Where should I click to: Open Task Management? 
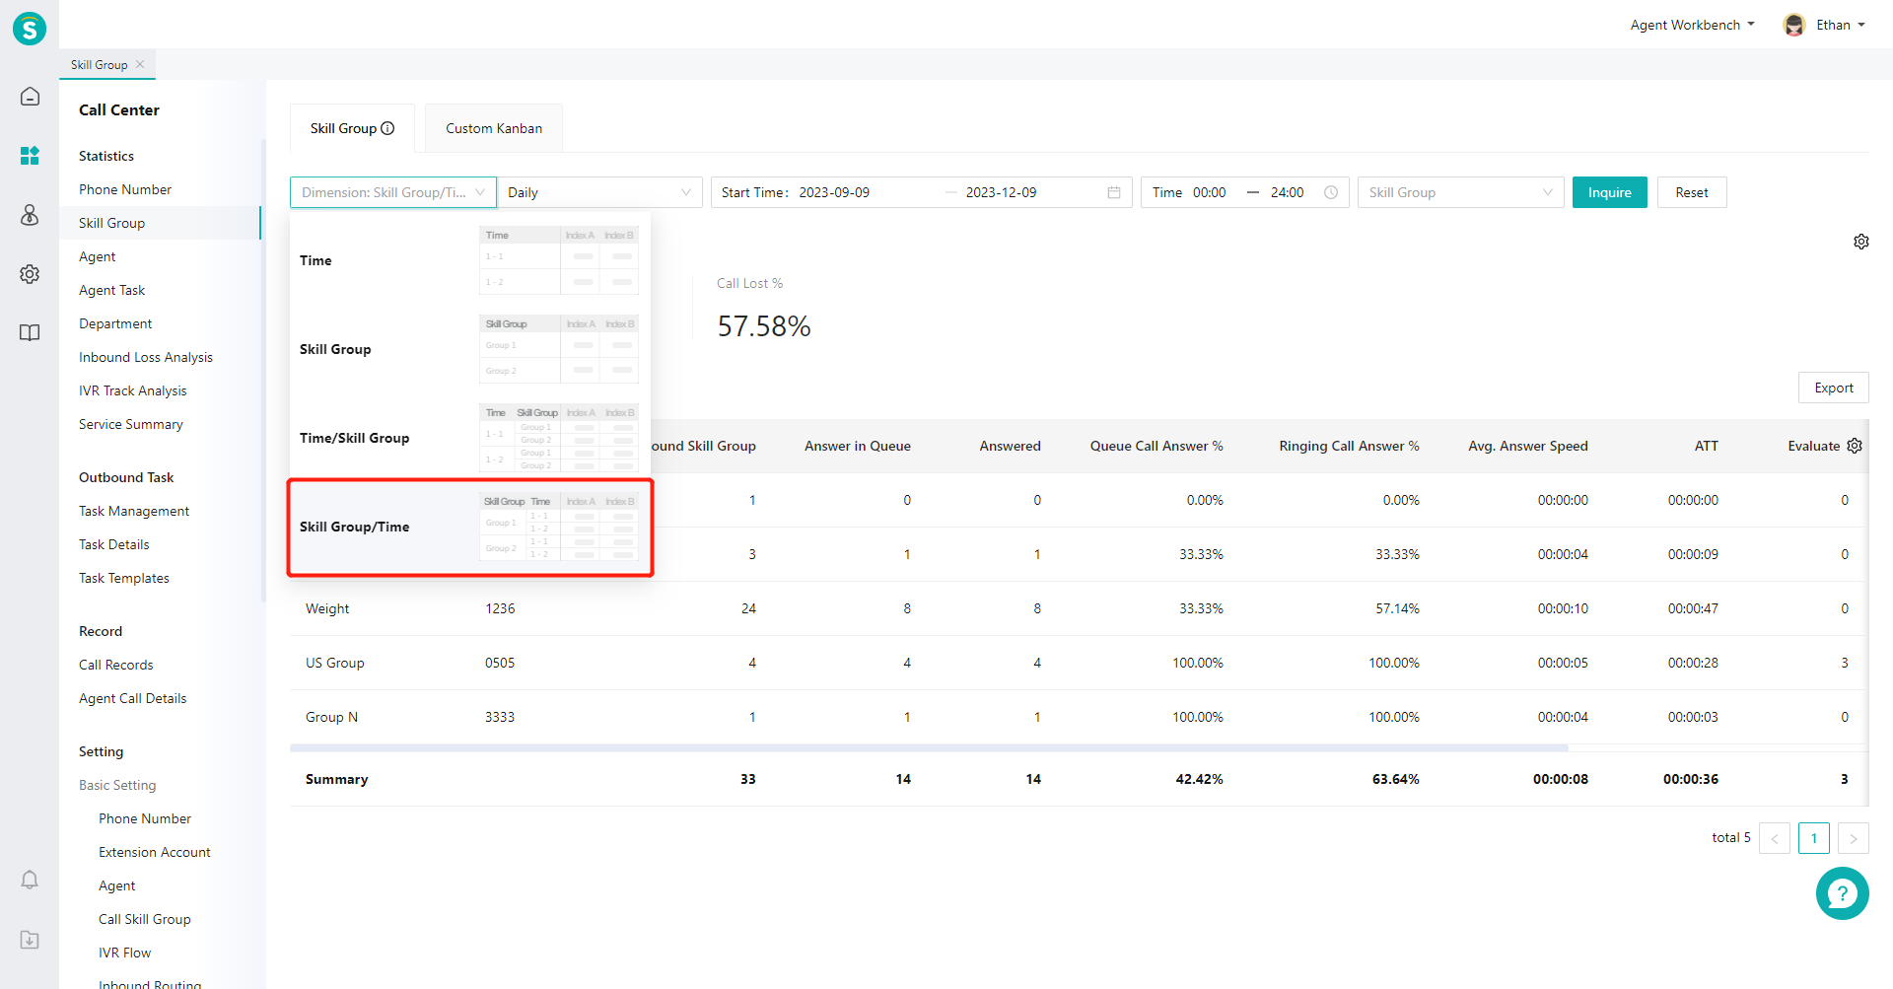pyautogui.click(x=134, y=511)
